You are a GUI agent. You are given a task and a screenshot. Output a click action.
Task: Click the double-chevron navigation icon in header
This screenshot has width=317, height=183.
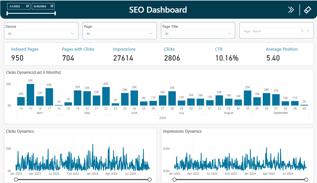tap(291, 9)
